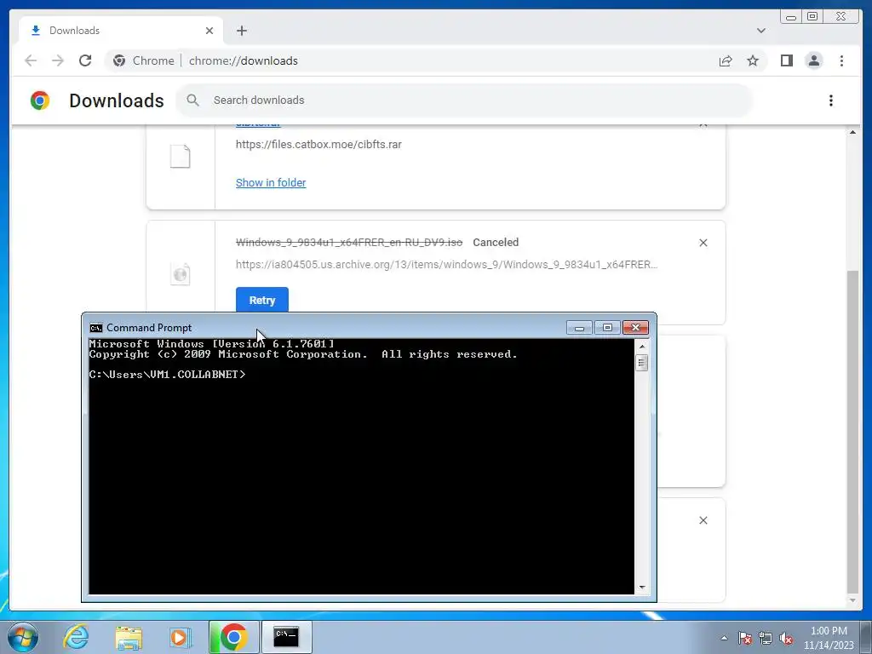Click the muted volume tray icon
Image resolution: width=872 pixels, height=654 pixels.
pyautogui.click(x=786, y=638)
